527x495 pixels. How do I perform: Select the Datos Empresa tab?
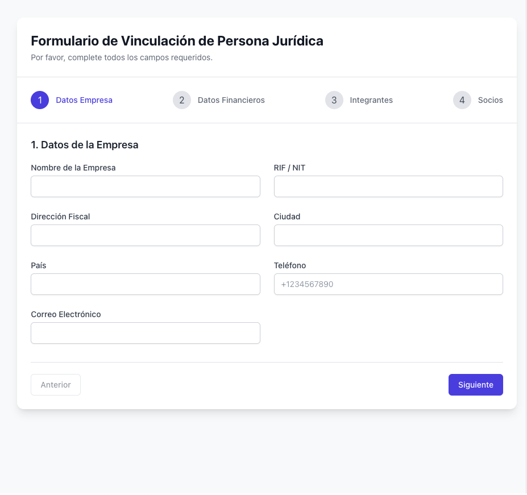coord(84,100)
